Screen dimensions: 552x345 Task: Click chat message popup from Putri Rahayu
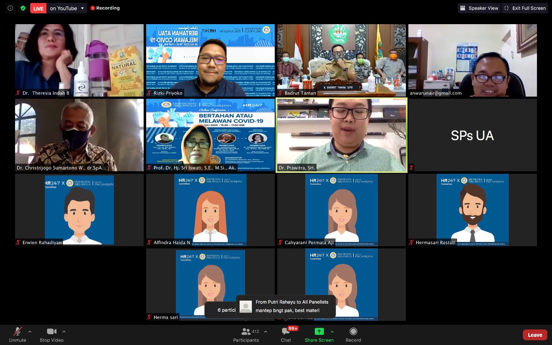pos(286,306)
